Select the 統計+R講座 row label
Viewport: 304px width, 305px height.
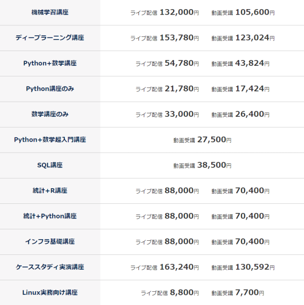tap(50, 191)
